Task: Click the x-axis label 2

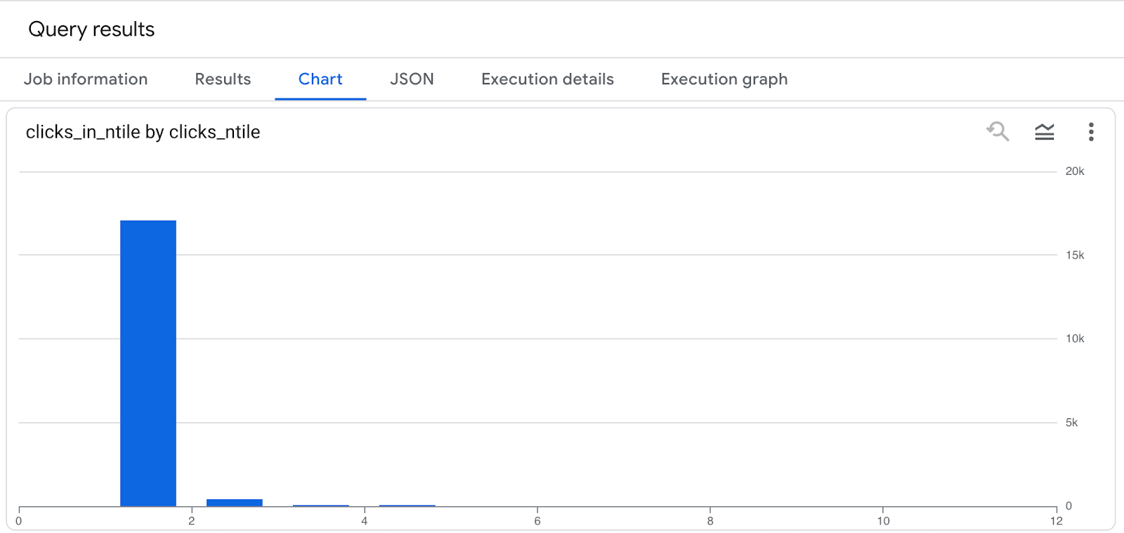Action: (192, 521)
